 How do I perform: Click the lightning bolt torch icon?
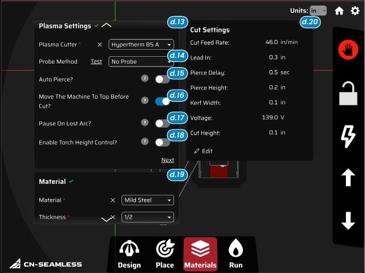tap(348, 136)
